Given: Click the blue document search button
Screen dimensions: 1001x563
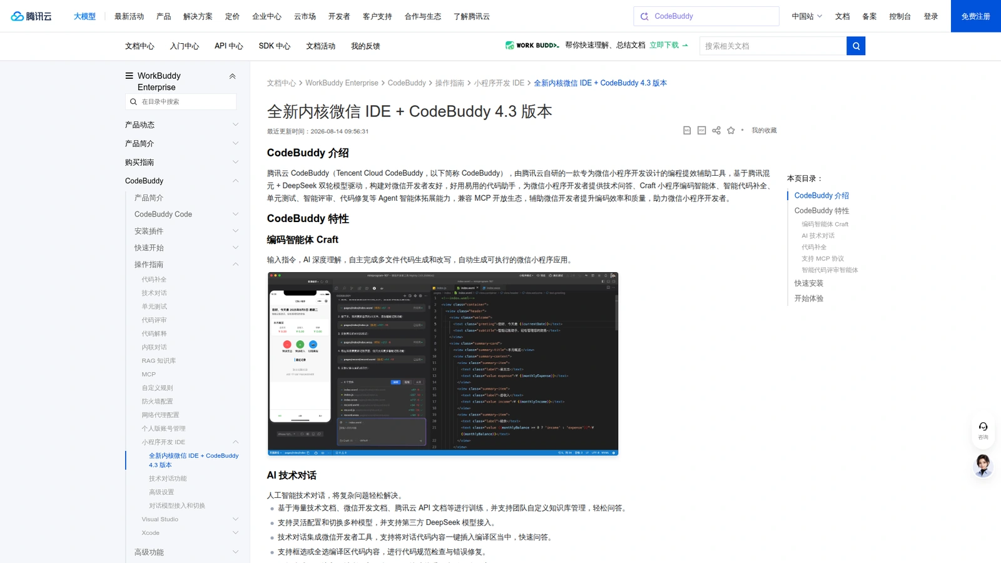Looking at the screenshot, I should point(856,46).
